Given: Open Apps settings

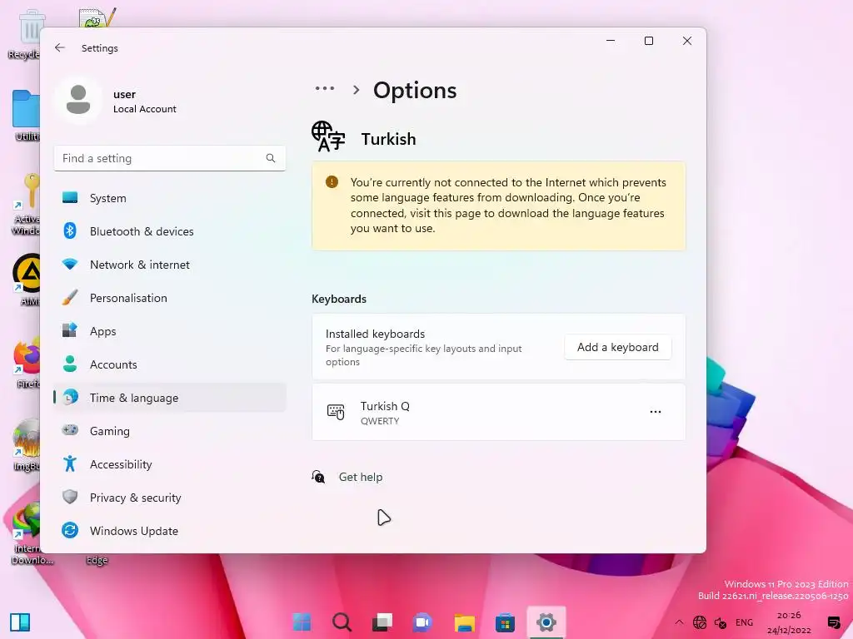Looking at the screenshot, I should tap(170, 331).
